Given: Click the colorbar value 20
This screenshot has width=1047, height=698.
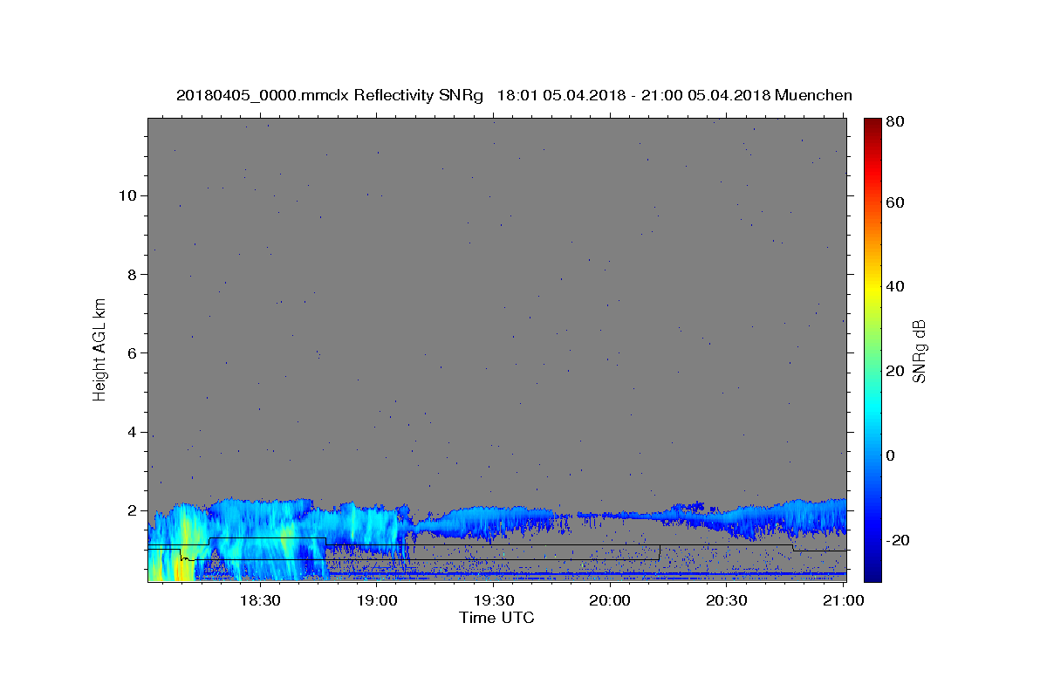Looking at the screenshot, I should [x=894, y=371].
